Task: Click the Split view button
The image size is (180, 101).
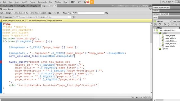Action: (2, 13)
